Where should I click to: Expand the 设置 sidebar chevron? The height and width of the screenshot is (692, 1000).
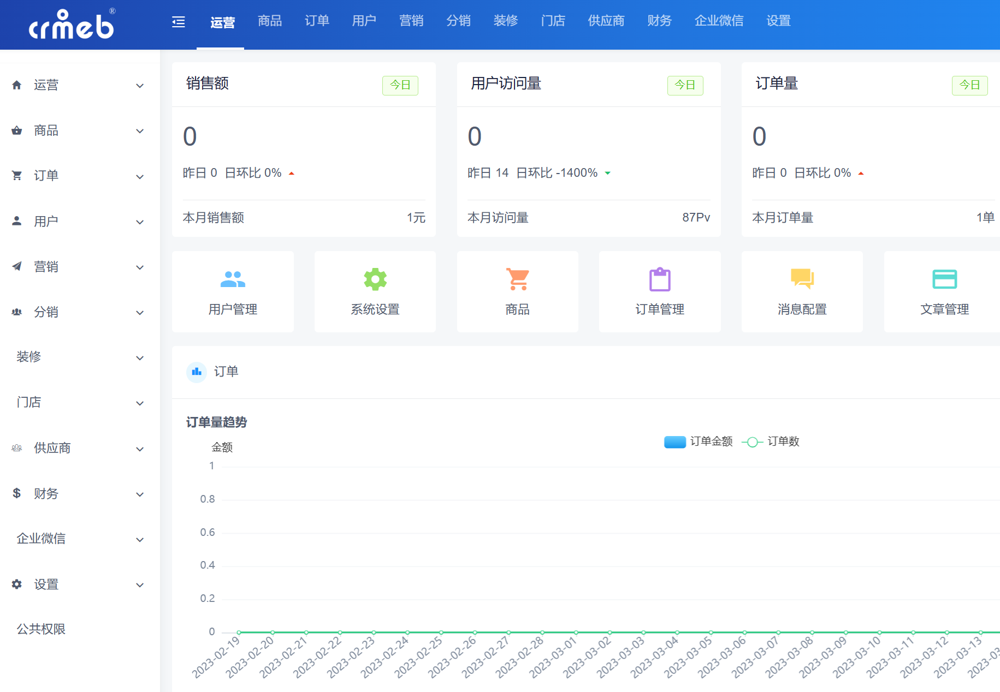click(140, 585)
